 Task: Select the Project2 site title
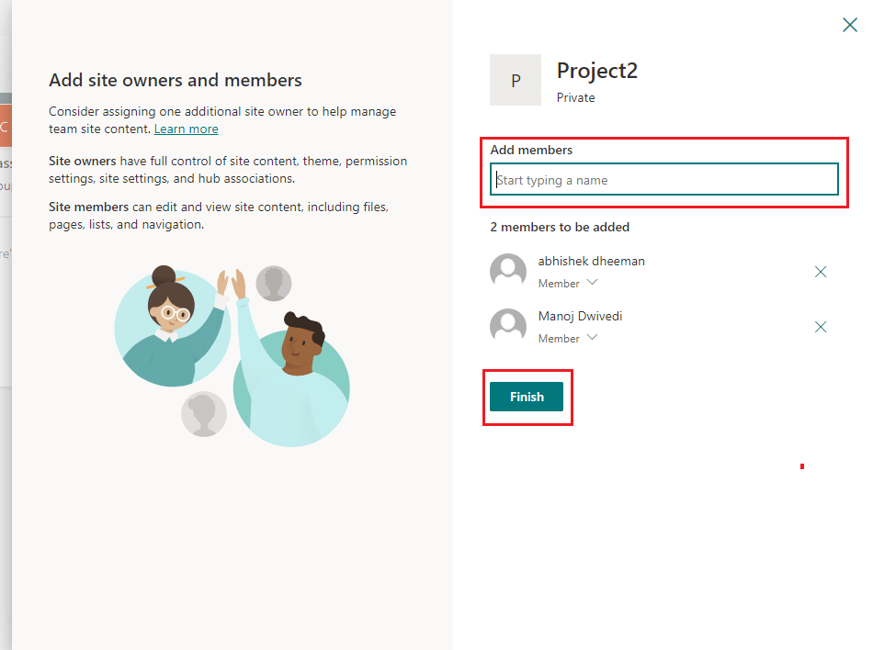596,71
